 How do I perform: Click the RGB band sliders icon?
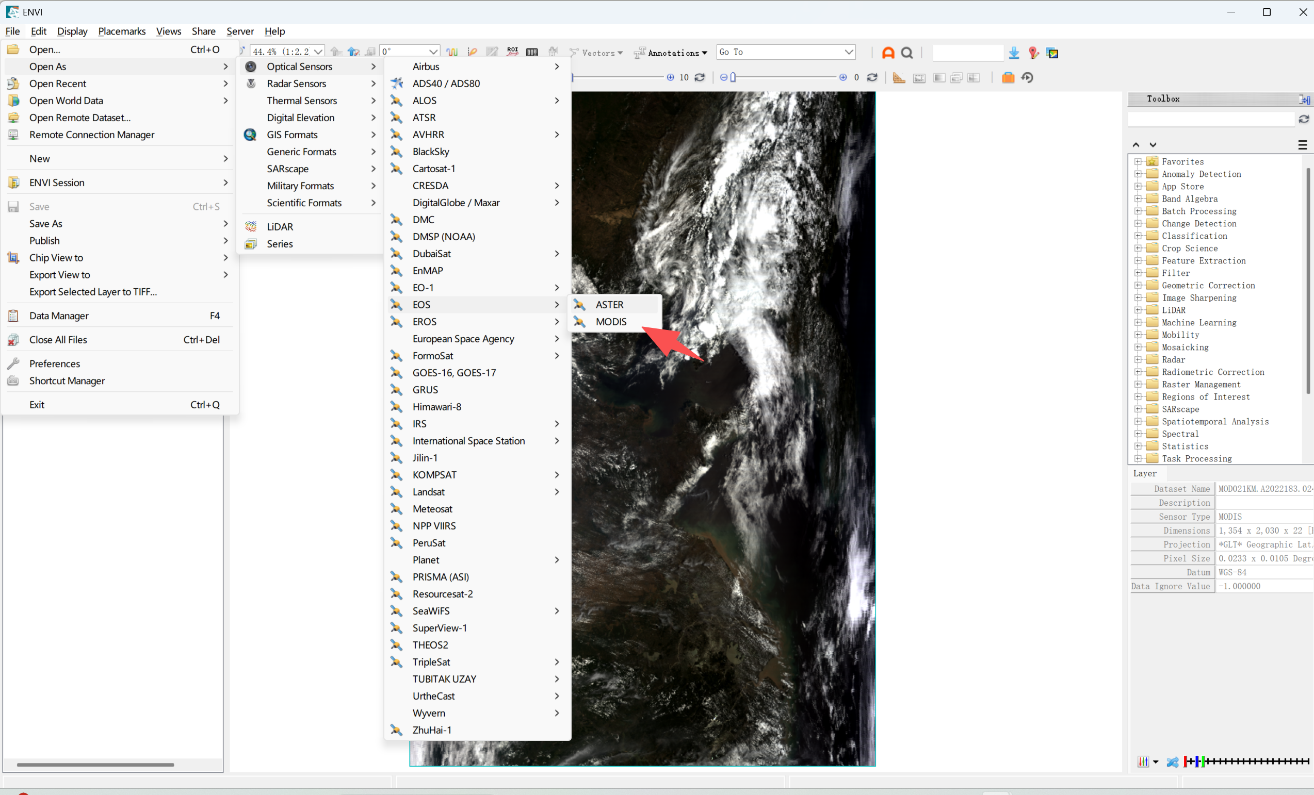pos(1143,761)
